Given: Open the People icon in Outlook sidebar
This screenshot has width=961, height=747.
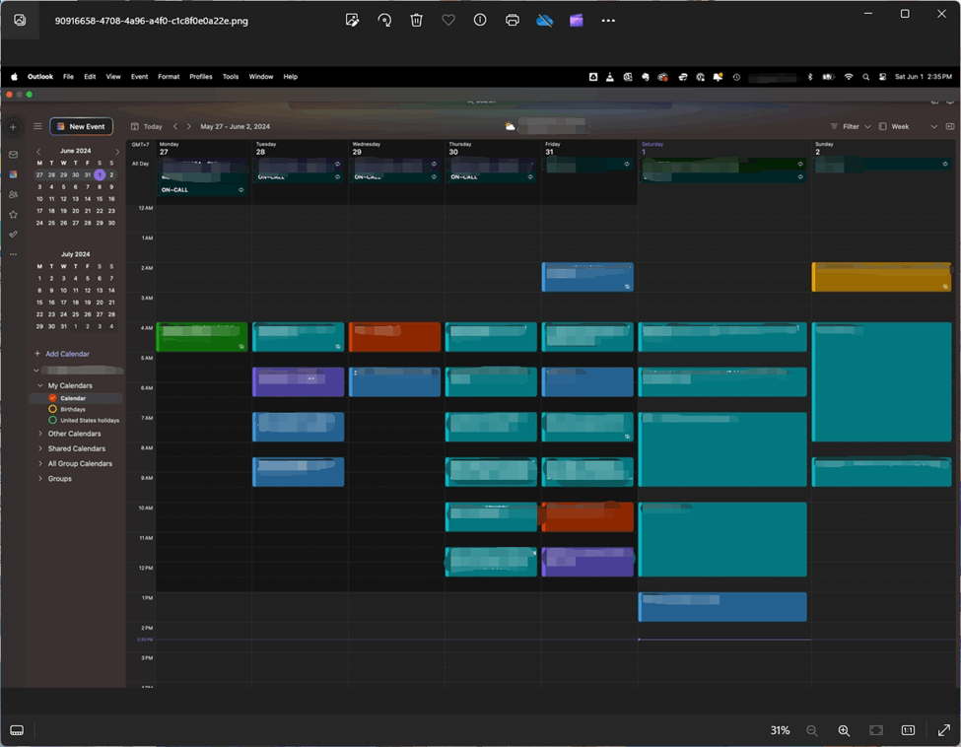Looking at the screenshot, I should click(x=13, y=194).
